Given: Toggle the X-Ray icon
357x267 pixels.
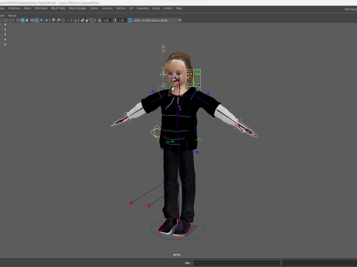Looking at the screenshot, I should coord(82,20).
